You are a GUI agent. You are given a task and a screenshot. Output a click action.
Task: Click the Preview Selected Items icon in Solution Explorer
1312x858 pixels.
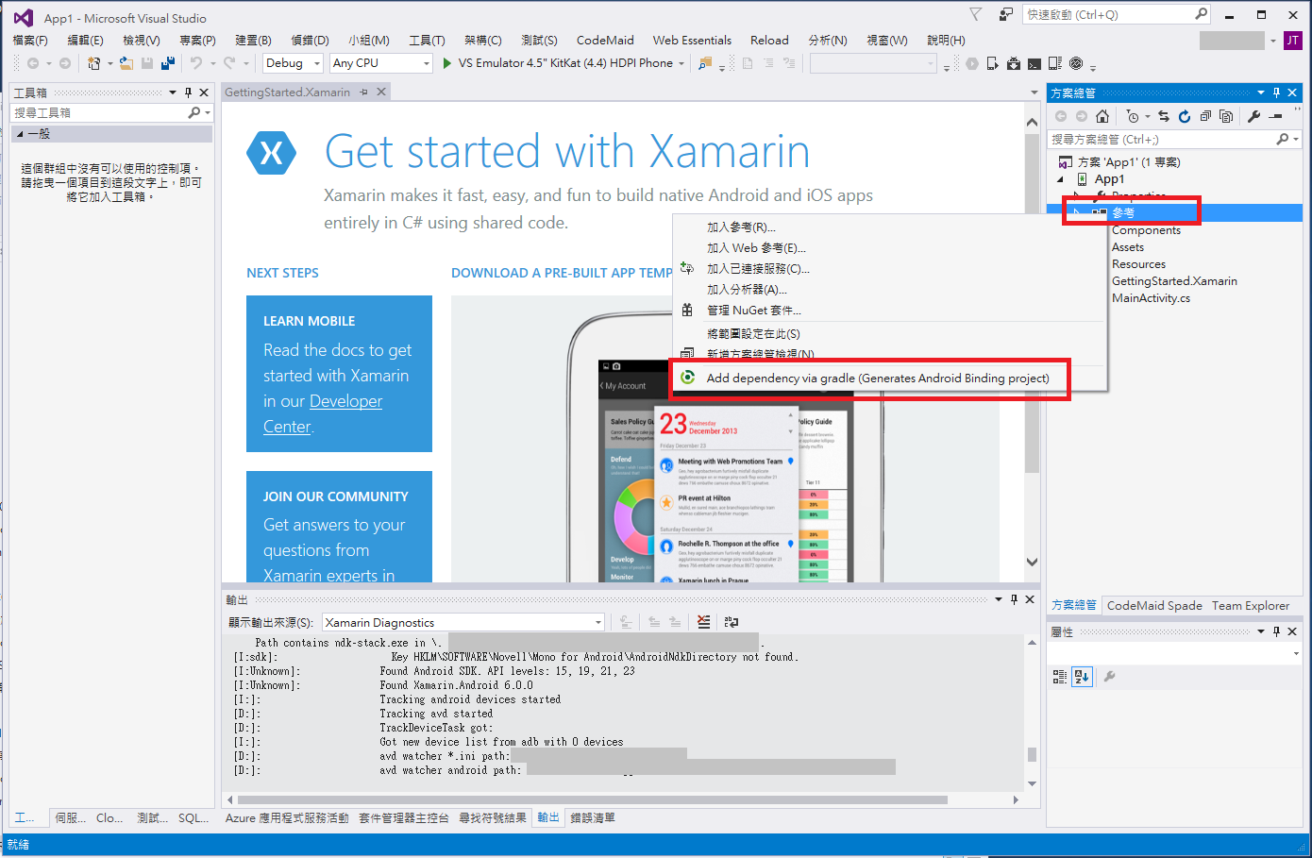(1275, 116)
